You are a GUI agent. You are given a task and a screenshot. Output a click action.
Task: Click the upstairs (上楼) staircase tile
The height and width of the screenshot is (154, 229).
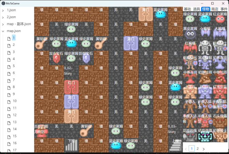(175, 145)
